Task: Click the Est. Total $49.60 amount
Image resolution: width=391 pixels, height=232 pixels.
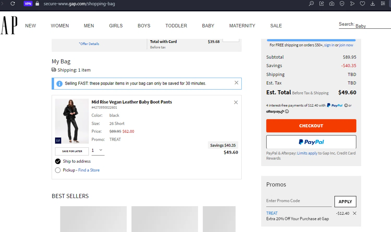Action: coord(347,92)
